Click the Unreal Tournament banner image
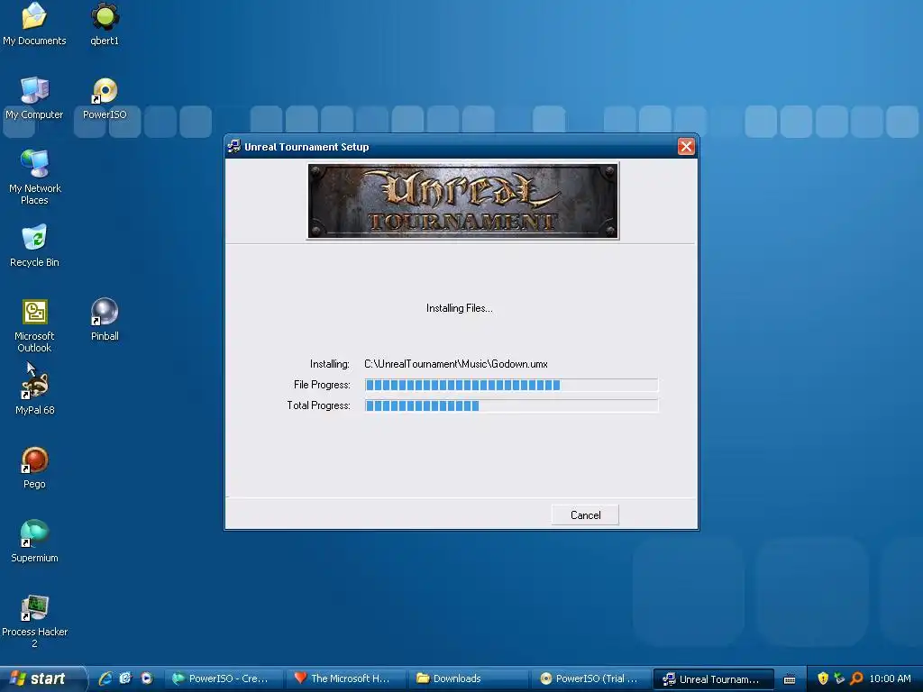The image size is (923, 692). click(x=462, y=201)
